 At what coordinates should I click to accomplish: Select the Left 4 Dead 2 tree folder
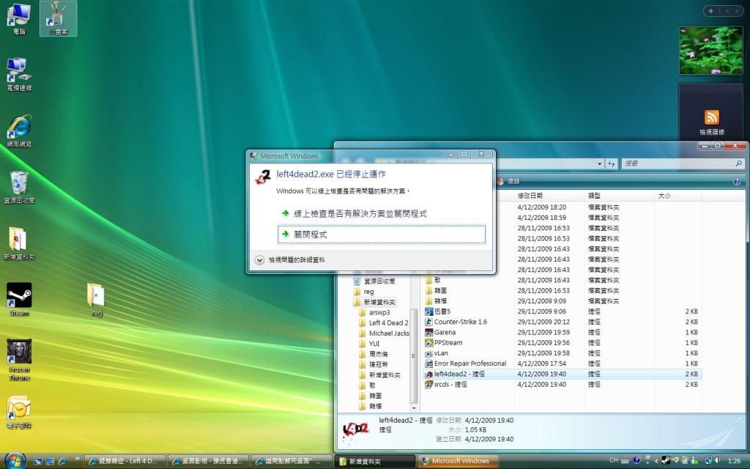click(388, 322)
